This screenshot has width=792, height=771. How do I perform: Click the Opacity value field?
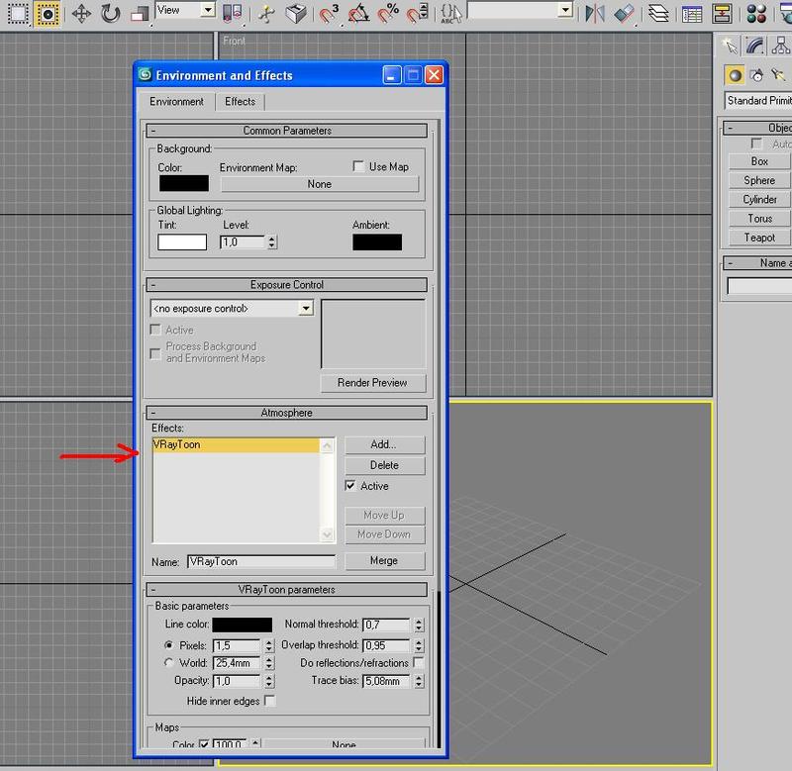[x=237, y=681]
